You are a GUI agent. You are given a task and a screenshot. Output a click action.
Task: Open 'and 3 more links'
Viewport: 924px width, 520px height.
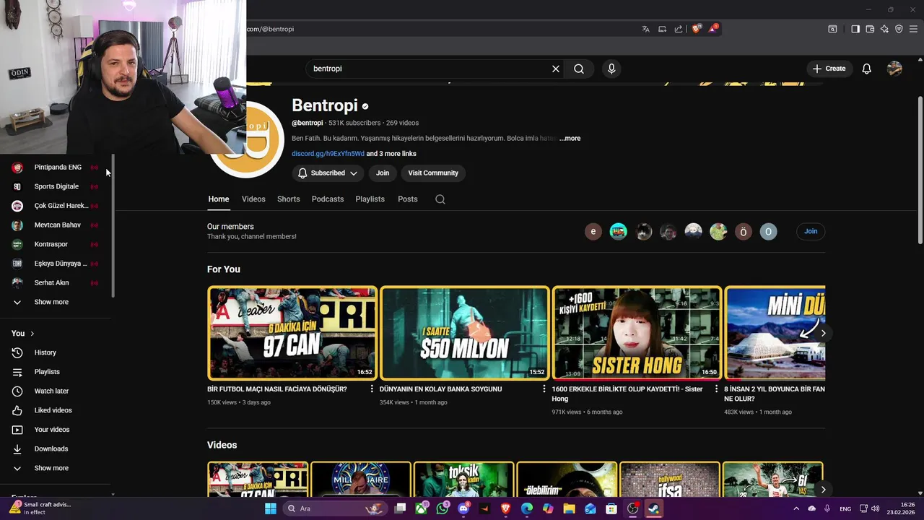tap(391, 154)
